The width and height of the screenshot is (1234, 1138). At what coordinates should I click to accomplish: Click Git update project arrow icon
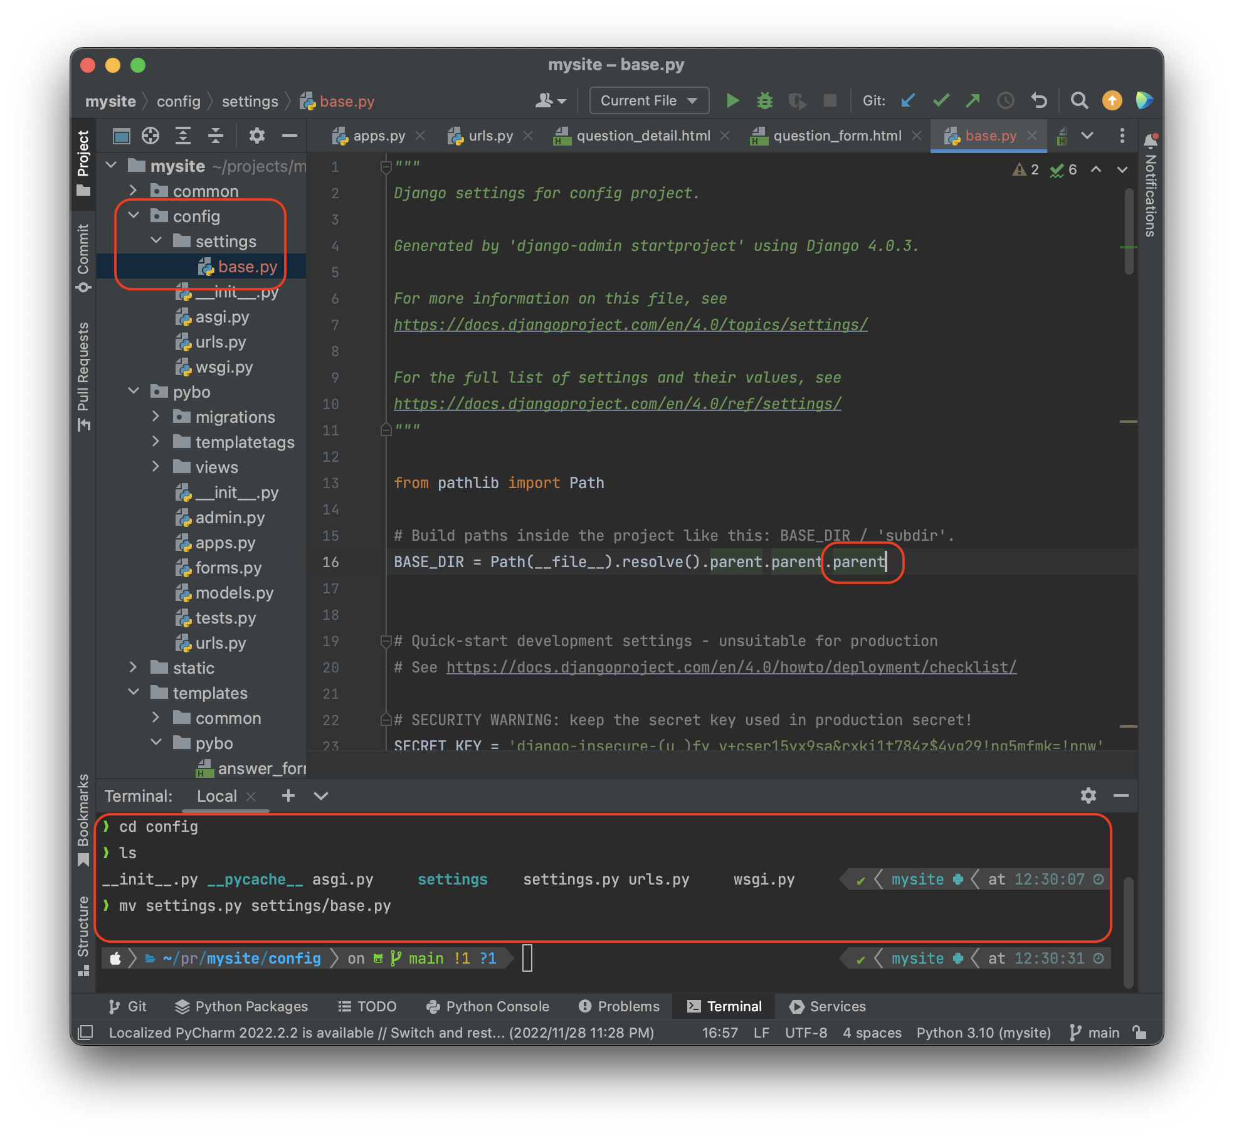click(x=907, y=100)
